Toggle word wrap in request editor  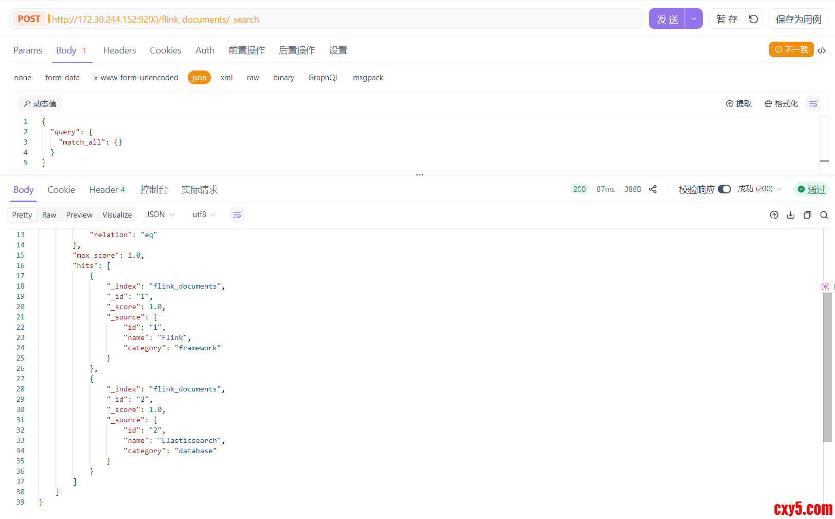pyautogui.click(x=813, y=104)
